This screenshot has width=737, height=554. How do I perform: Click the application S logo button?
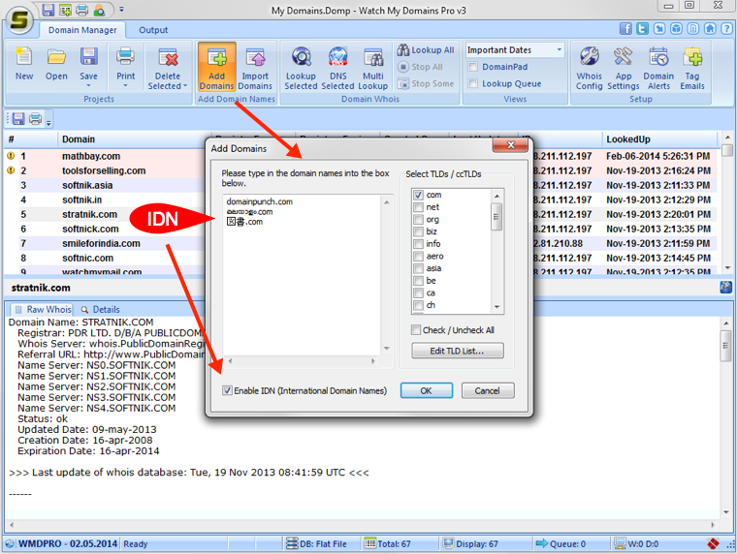(19, 19)
